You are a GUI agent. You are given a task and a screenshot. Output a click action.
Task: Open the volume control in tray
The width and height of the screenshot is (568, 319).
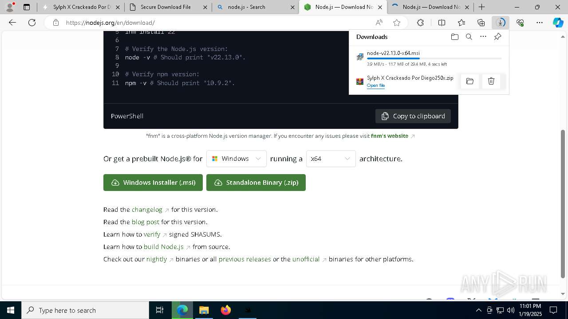[511, 310]
